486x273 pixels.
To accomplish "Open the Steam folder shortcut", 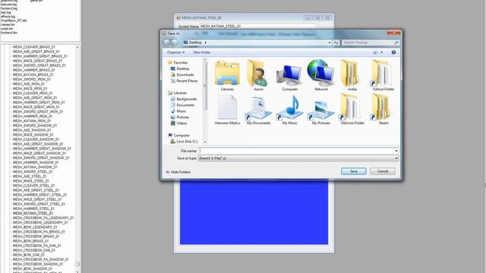I will click(x=383, y=110).
